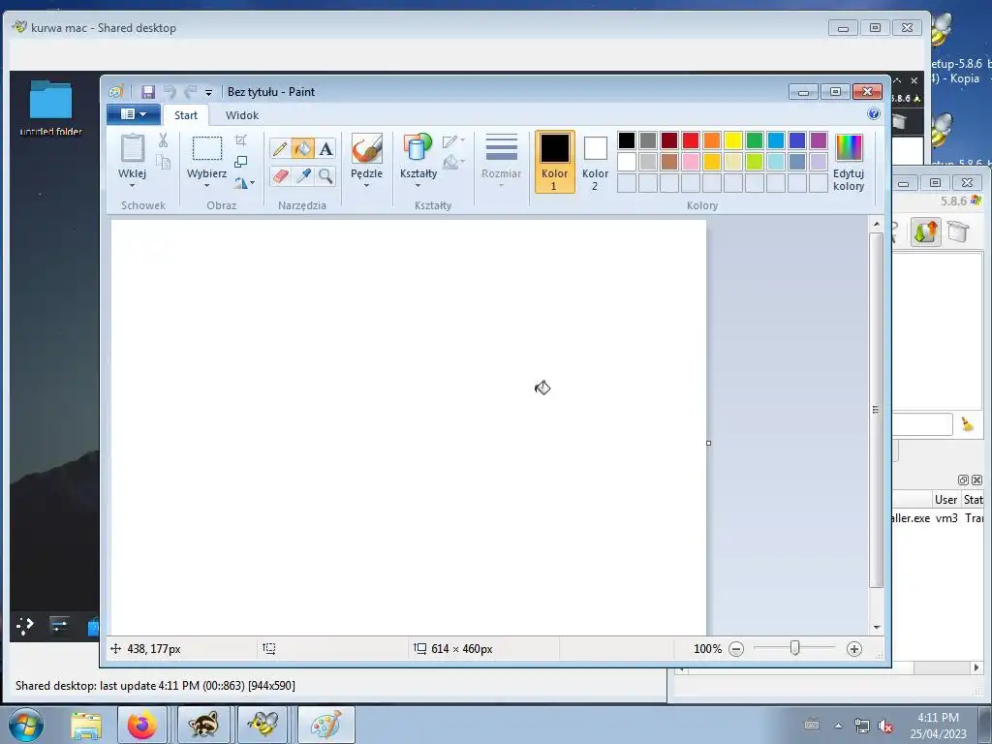Open the blue Paint file menu button

pos(134,114)
